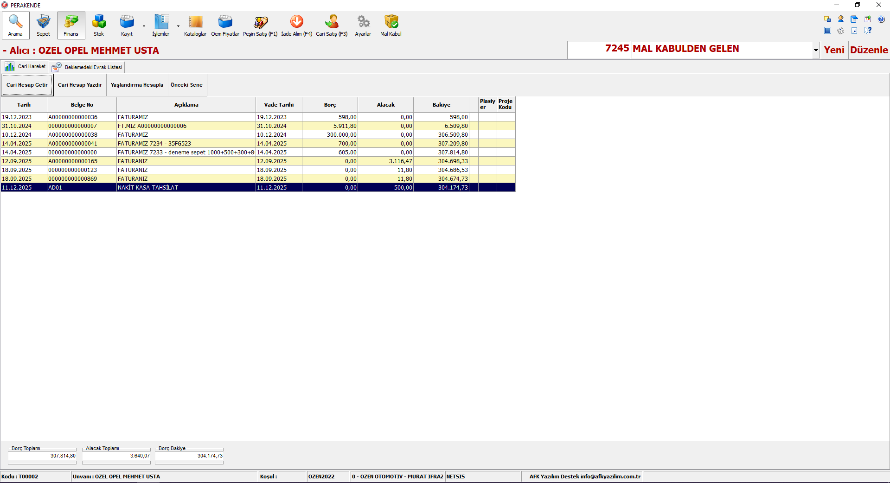
Task: Click the Cari Hesap Yazdır button
Action: click(x=80, y=85)
